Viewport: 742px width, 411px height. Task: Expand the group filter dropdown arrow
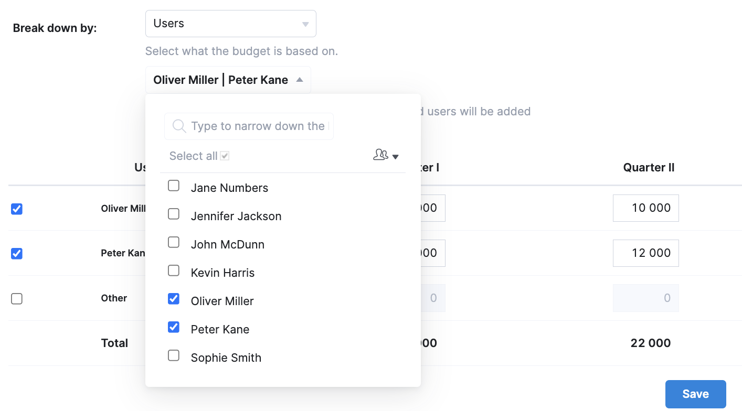[x=396, y=157]
